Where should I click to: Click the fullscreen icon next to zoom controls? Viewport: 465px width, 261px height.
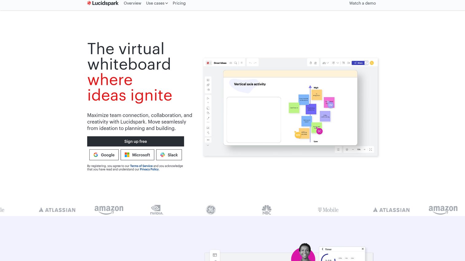370,149
